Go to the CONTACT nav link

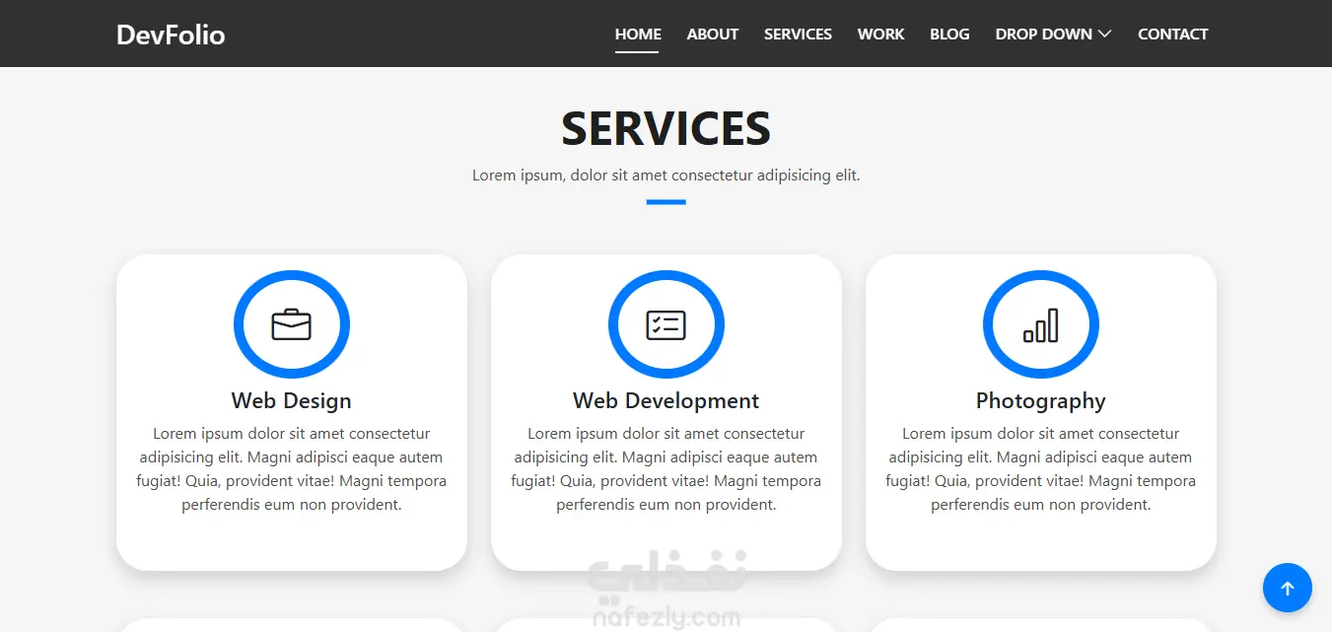point(1172,34)
